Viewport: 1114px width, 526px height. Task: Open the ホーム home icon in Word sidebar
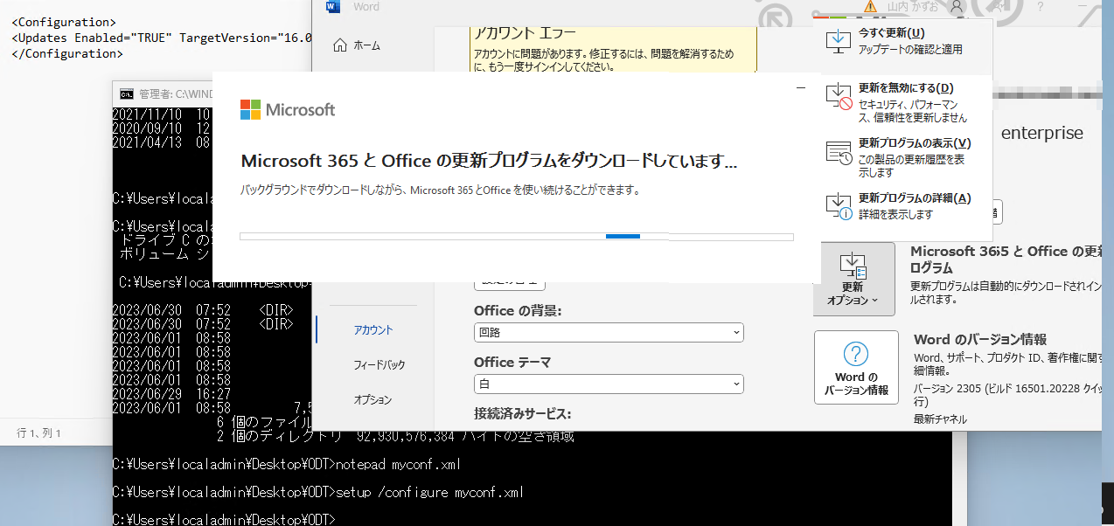pos(339,45)
